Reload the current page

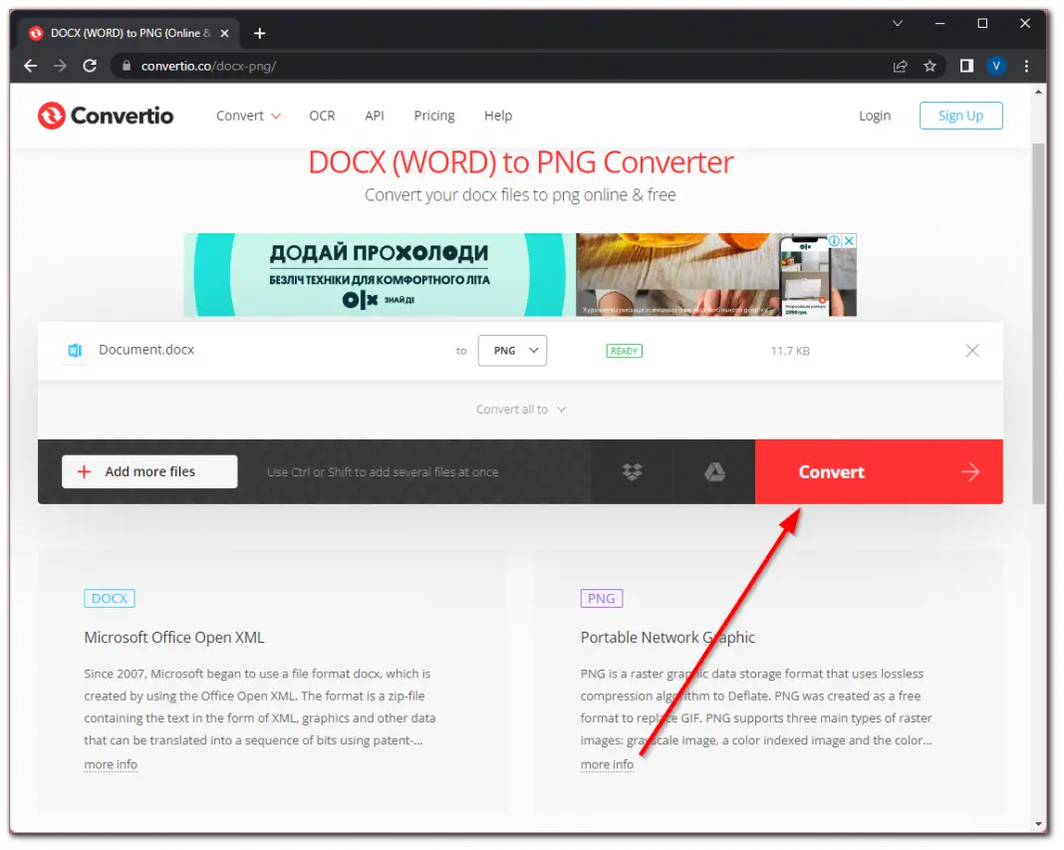tap(90, 66)
